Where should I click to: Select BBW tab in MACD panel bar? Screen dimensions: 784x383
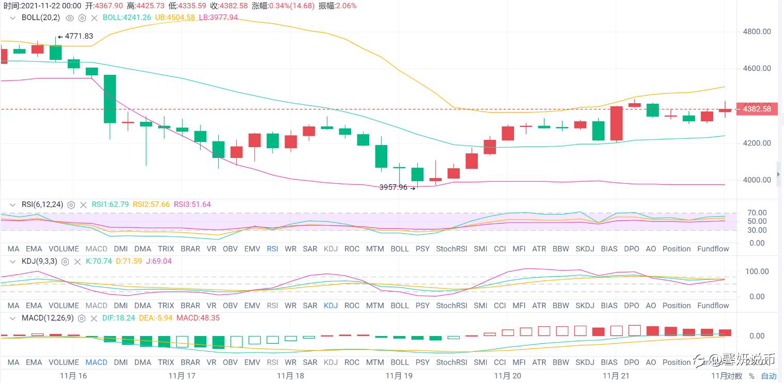pyautogui.click(x=561, y=362)
